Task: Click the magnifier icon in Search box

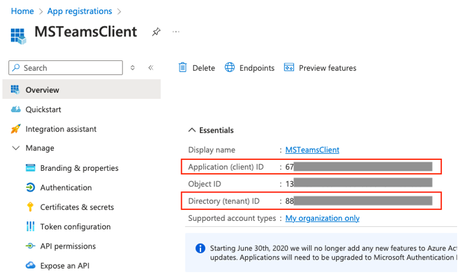Action: point(16,68)
